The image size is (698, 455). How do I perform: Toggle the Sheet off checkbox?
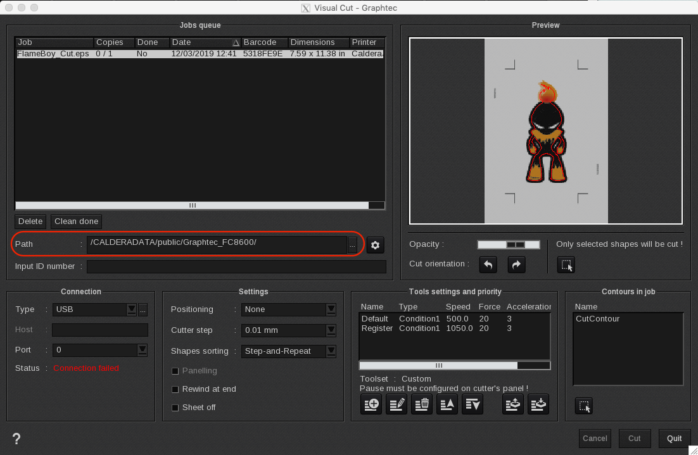[x=175, y=408]
